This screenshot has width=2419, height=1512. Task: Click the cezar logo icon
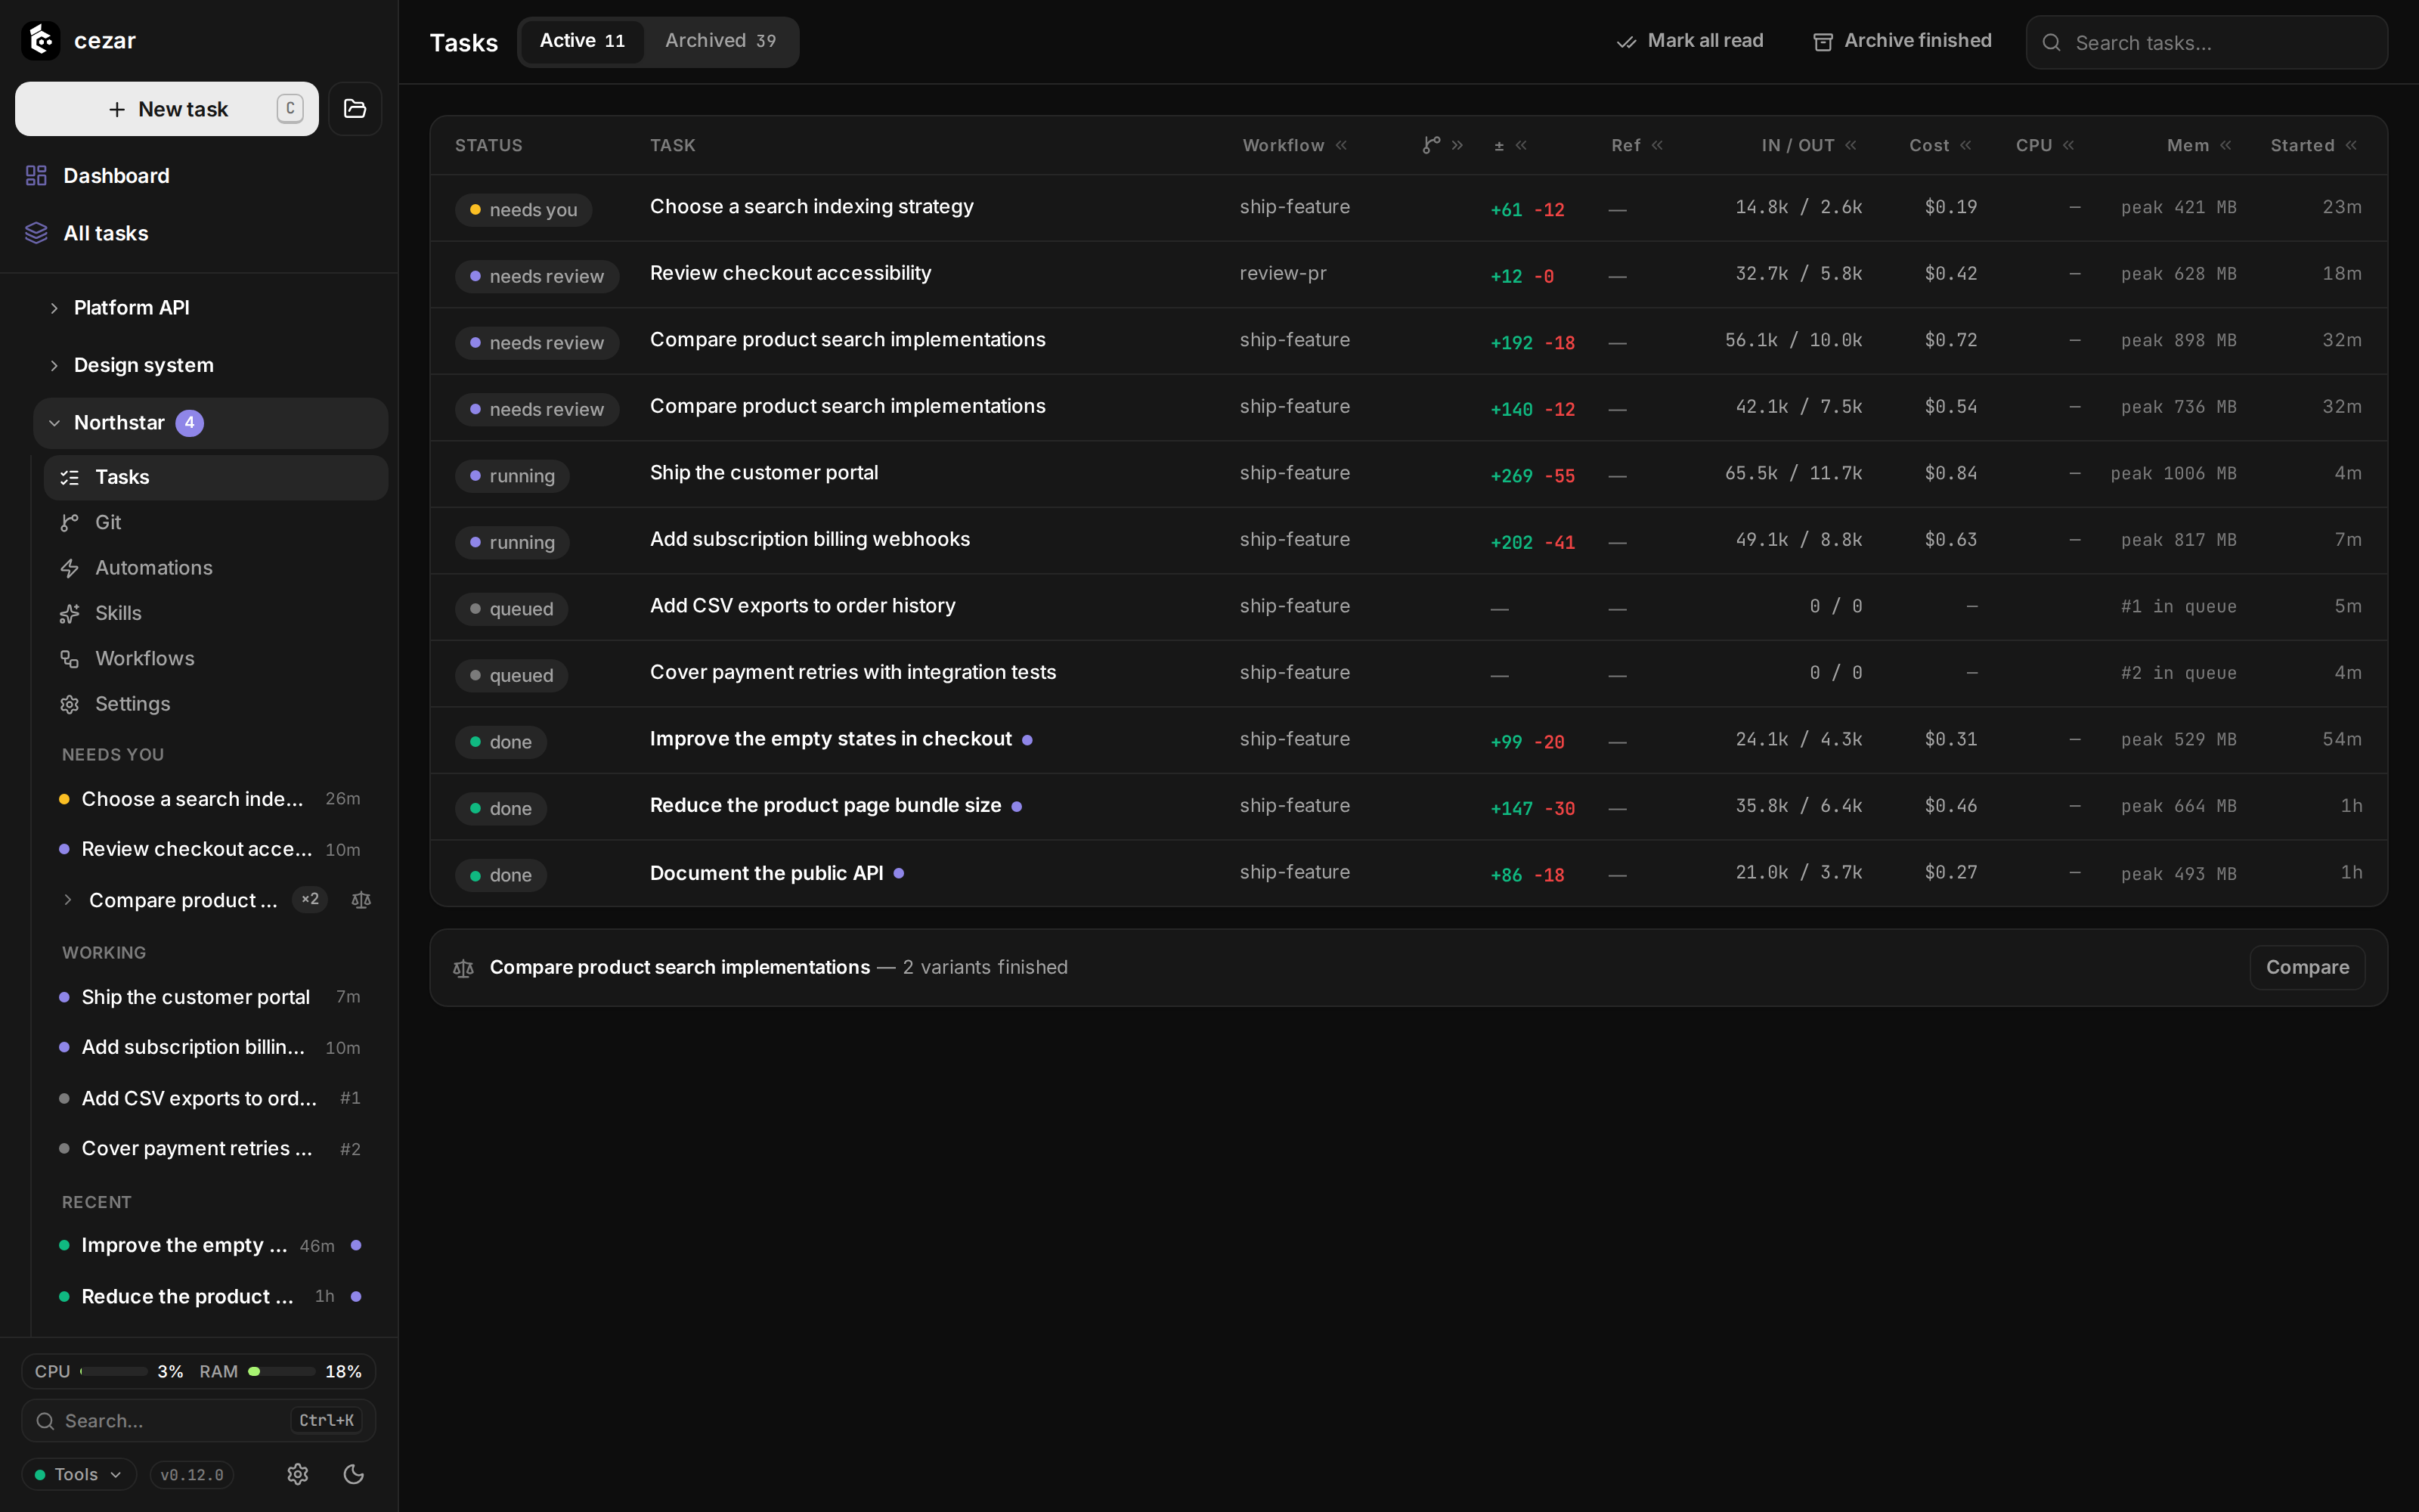click(x=41, y=40)
